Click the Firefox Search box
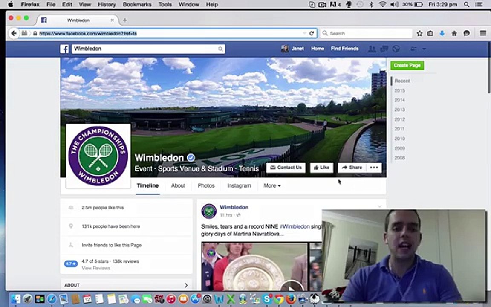The width and height of the screenshot is (491, 307). click(366, 33)
